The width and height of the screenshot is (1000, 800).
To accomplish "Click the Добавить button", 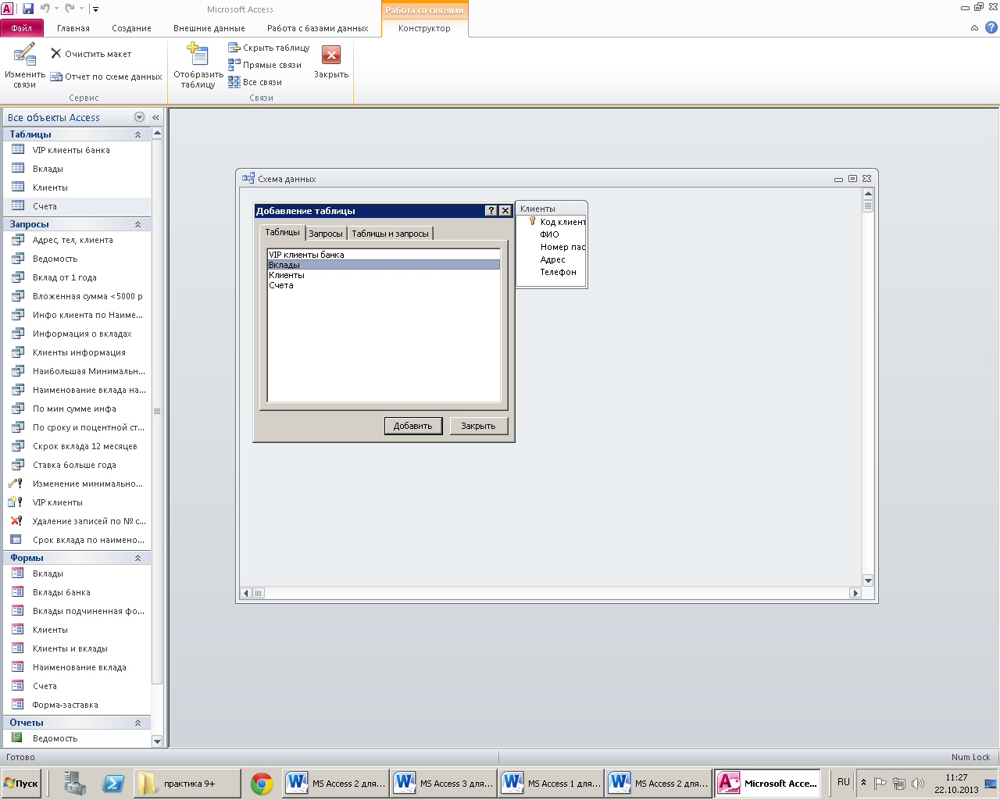I will coord(412,426).
